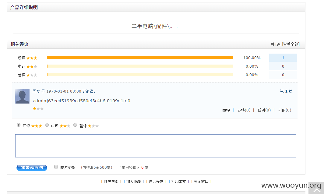Click the 告诉好友 link
The image size is (324, 194).
point(156,182)
